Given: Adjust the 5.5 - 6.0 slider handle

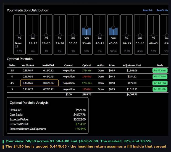Looking at the screenshot, I should point(140,35).
